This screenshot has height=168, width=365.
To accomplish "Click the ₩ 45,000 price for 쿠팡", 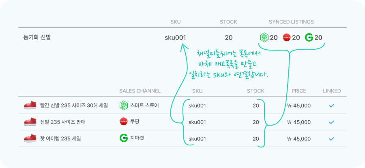I will [299, 122].
